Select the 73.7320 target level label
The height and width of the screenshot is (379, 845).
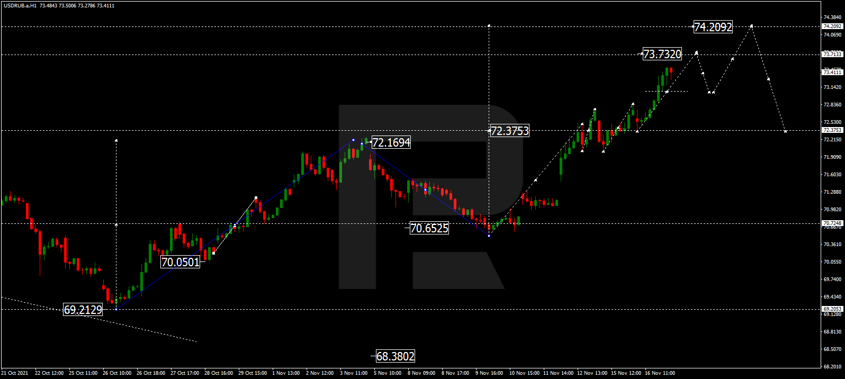coord(662,54)
